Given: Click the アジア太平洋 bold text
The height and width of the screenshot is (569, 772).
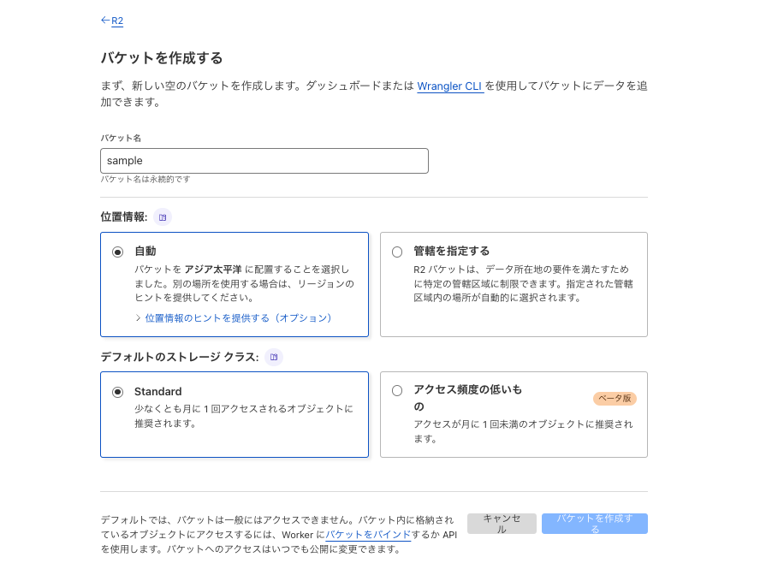Looking at the screenshot, I should 213,270.
